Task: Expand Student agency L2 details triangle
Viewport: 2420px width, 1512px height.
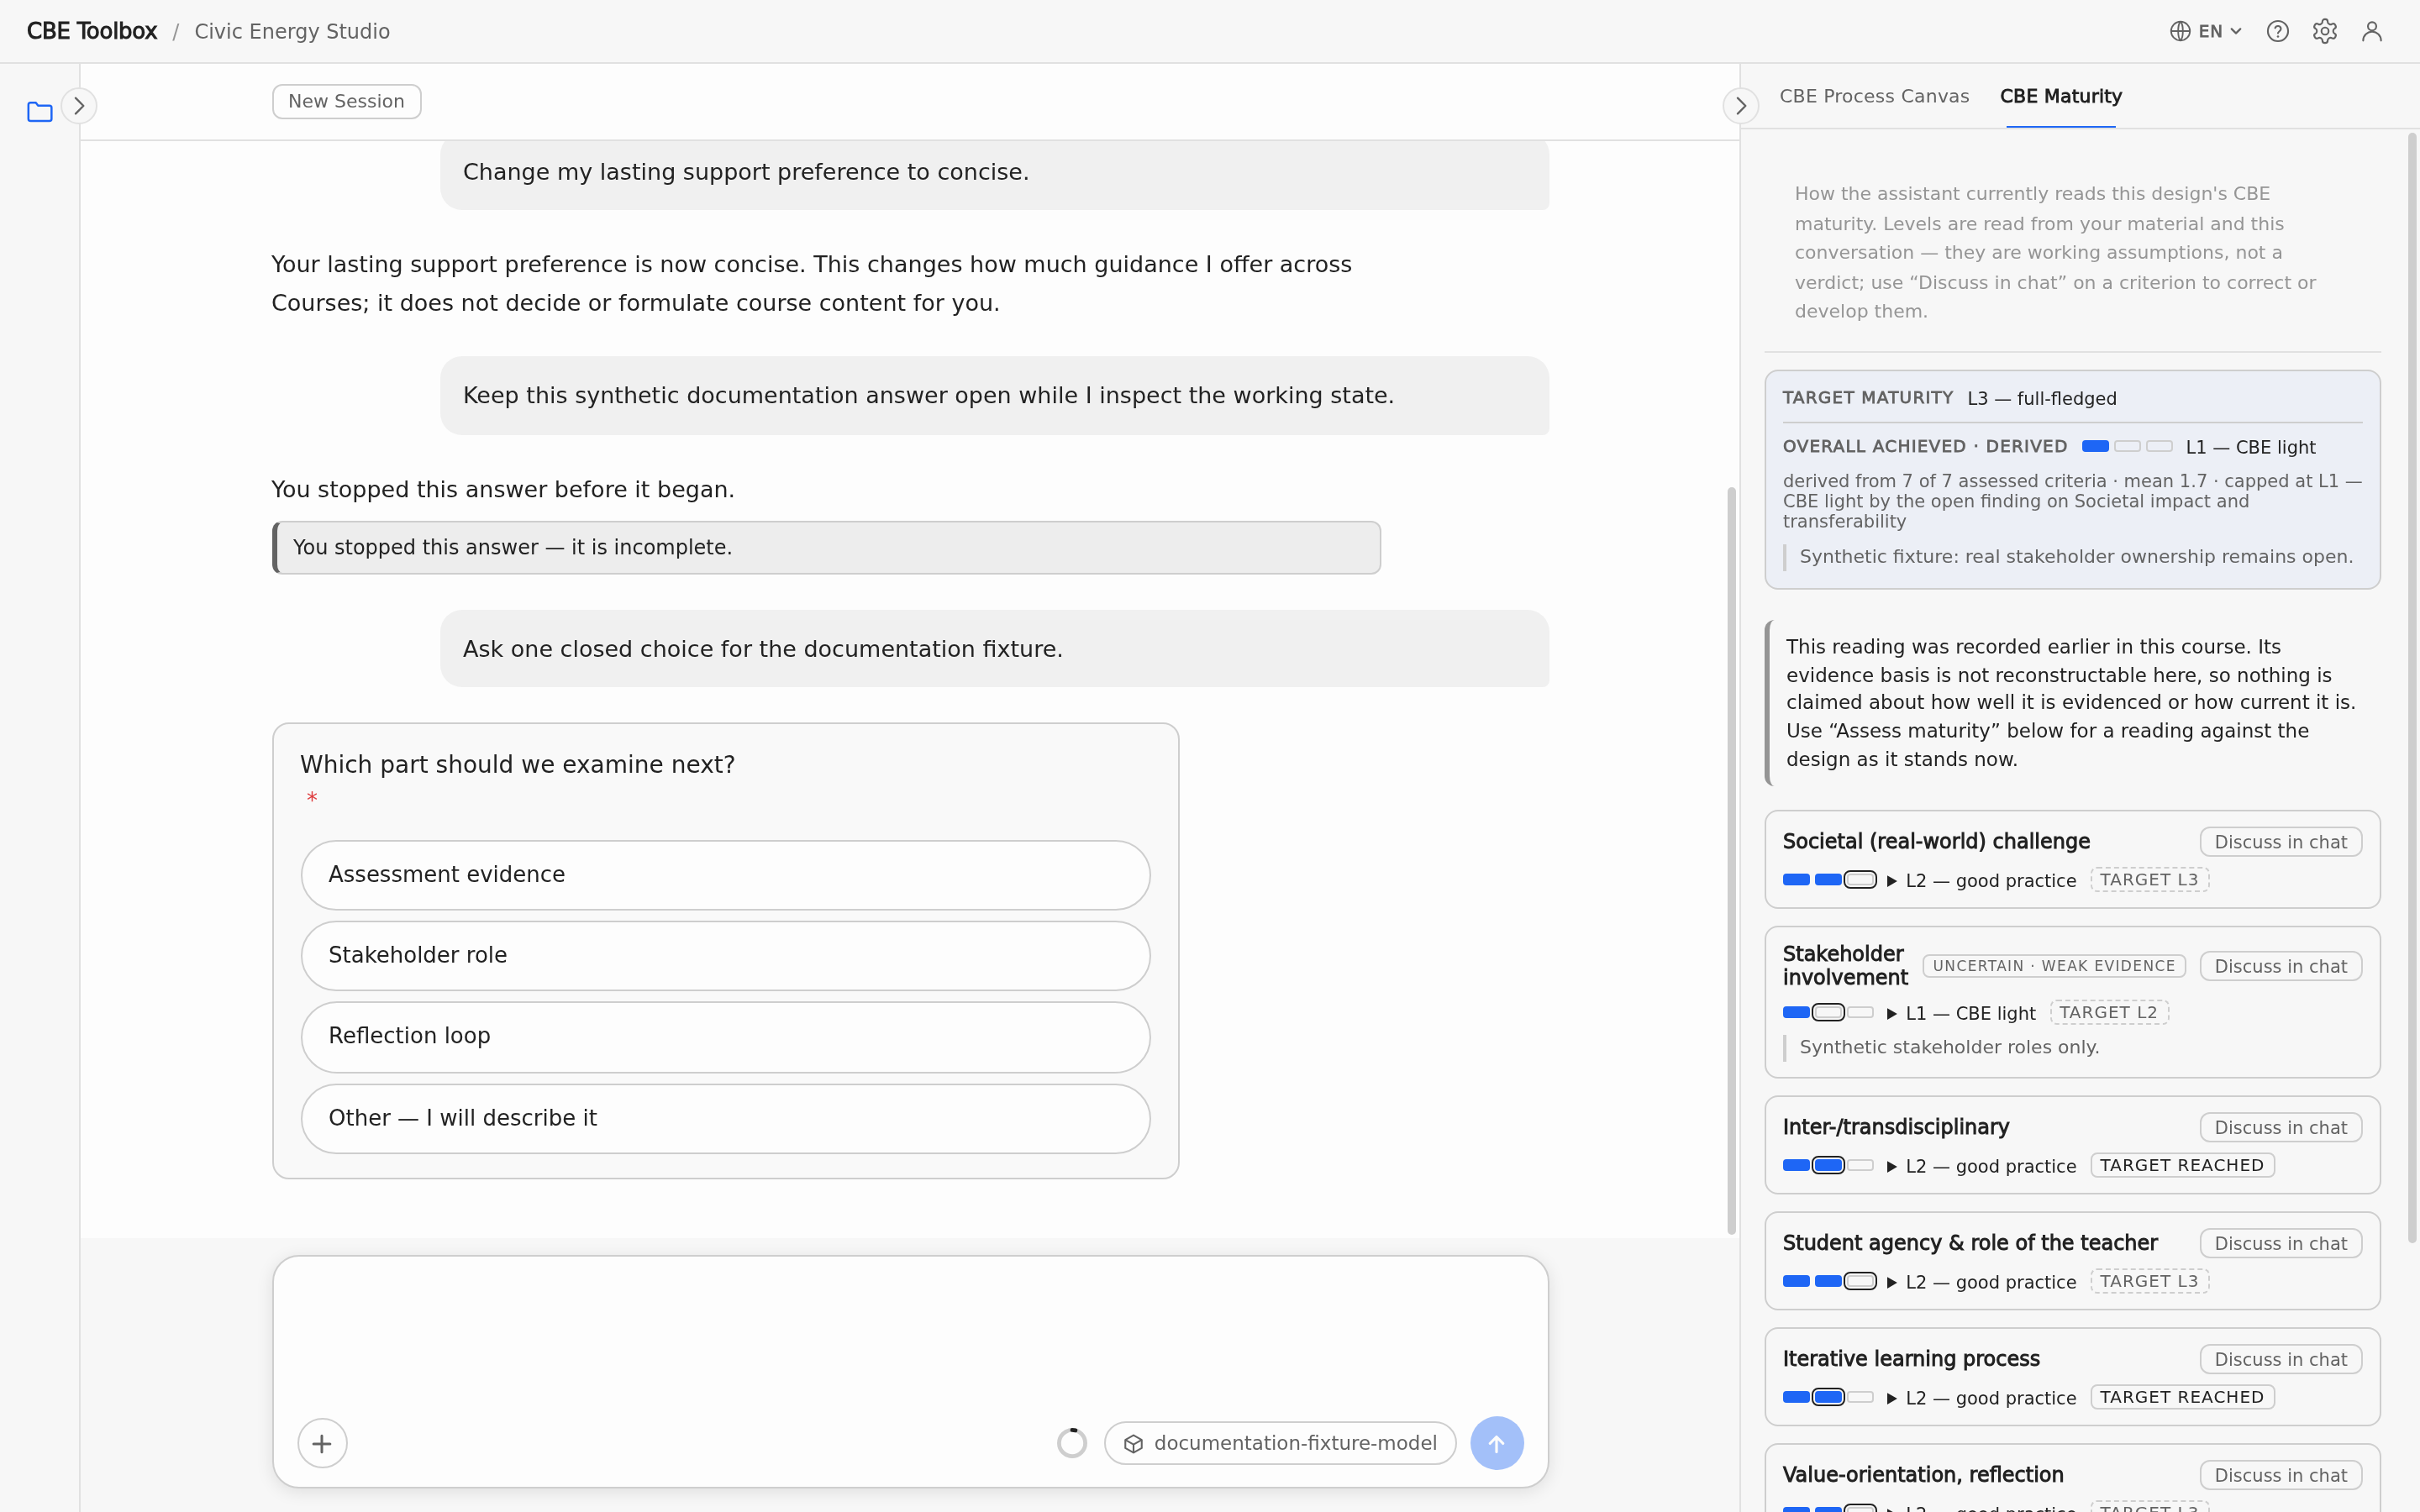Action: (1891, 1283)
